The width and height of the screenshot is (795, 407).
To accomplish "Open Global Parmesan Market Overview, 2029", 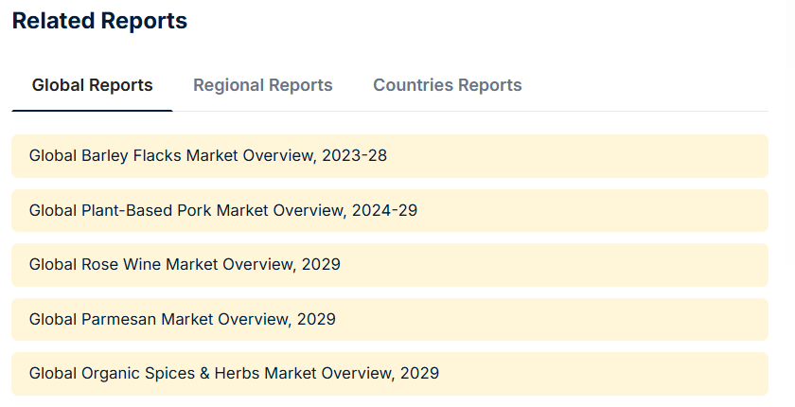I will point(183,319).
